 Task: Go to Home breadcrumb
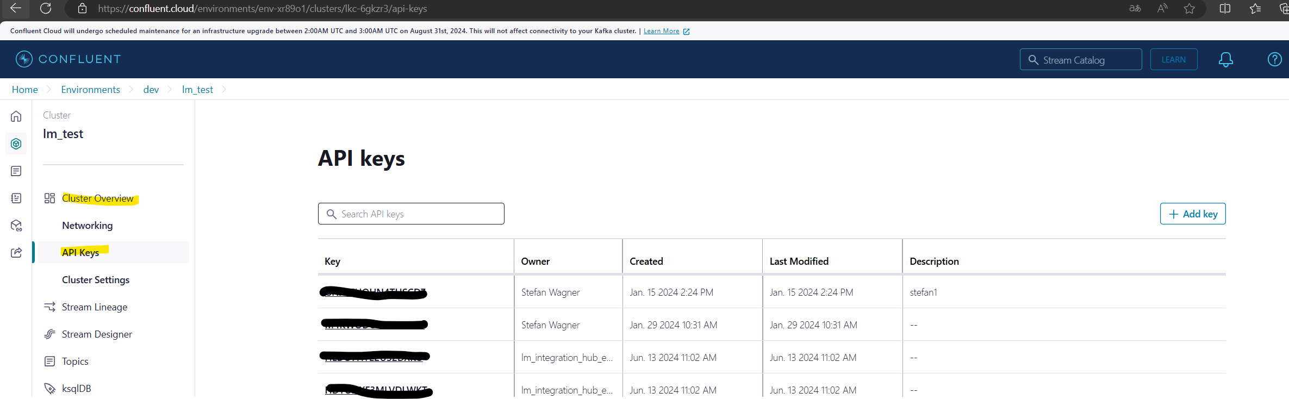tap(25, 89)
